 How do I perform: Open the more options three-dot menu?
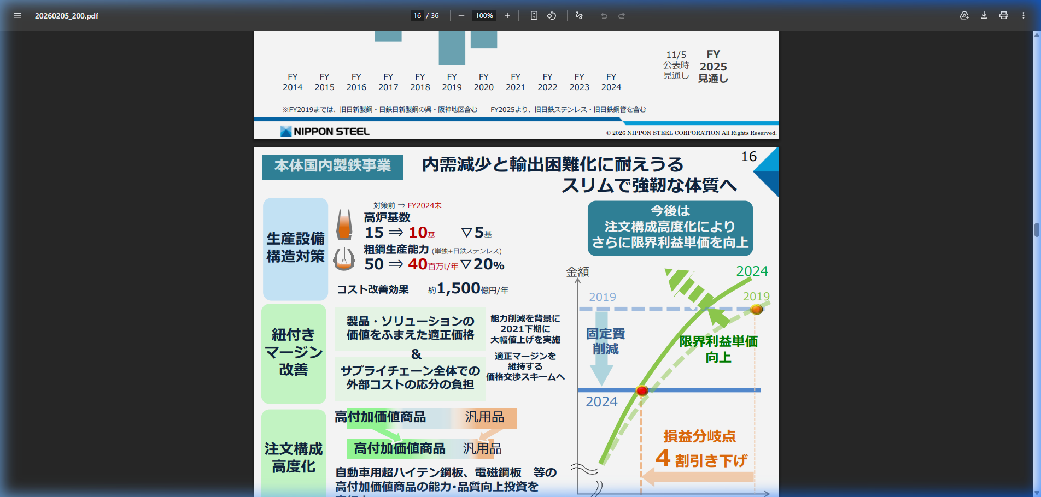click(1024, 15)
